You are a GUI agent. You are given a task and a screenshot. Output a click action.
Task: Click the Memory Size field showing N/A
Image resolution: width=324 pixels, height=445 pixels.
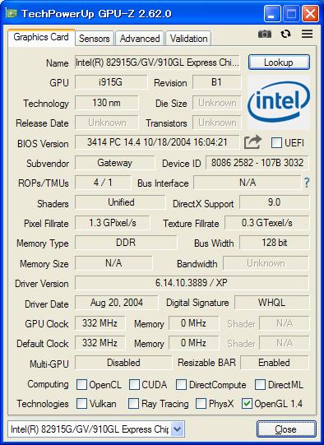tap(113, 263)
